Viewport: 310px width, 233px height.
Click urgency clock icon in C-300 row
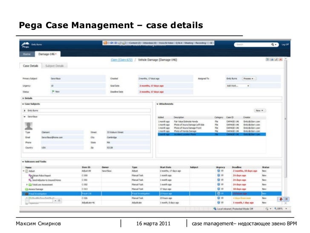pyautogui.click(x=219, y=175)
